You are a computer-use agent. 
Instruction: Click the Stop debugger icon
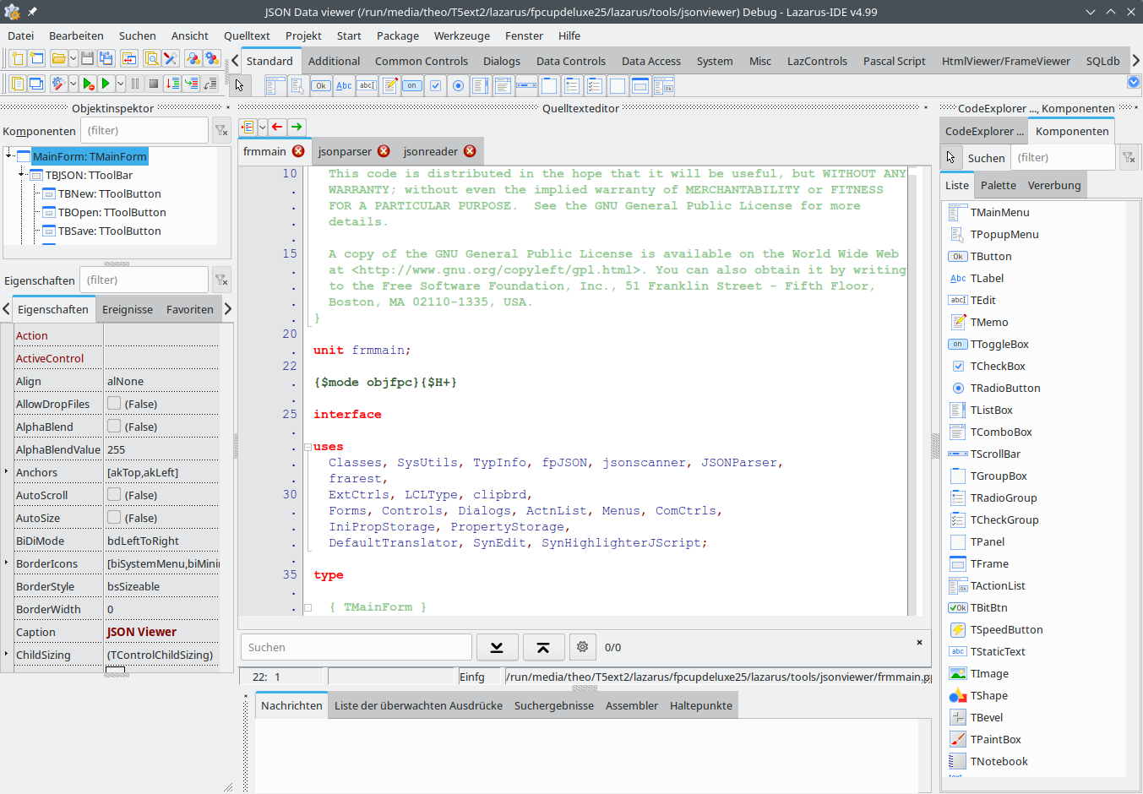154,84
